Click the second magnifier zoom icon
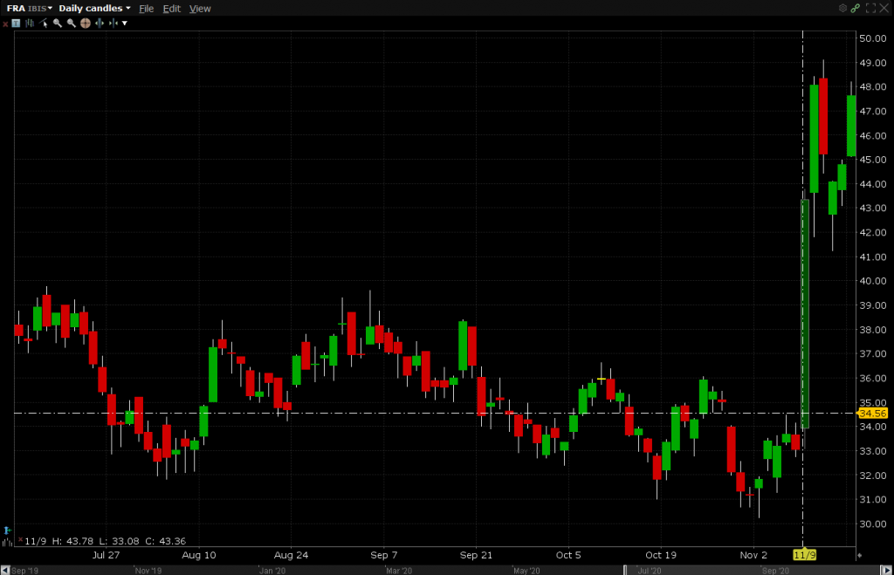 click(x=71, y=23)
